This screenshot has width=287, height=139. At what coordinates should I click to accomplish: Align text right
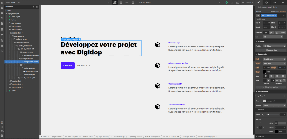277,76
